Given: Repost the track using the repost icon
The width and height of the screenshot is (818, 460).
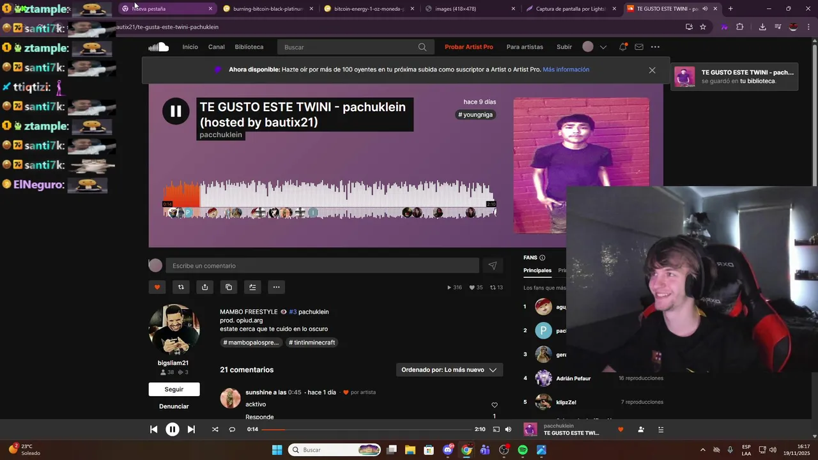Looking at the screenshot, I should [181, 287].
